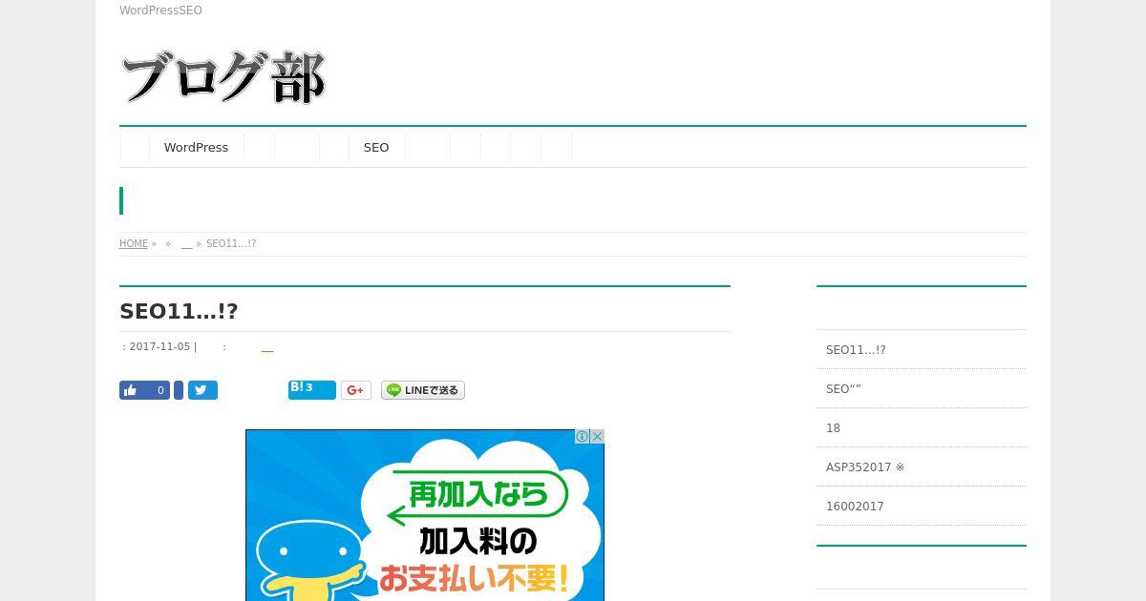The image size is (1146, 601).
Task: Click the Facebook Like thumbs-up button
Action: point(144,390)
